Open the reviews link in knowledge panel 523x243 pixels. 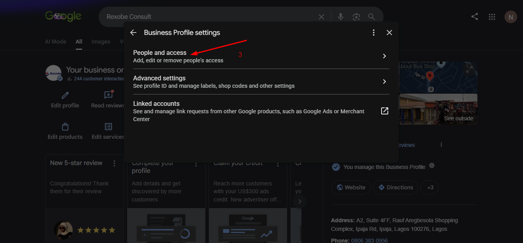pos(407,145)
